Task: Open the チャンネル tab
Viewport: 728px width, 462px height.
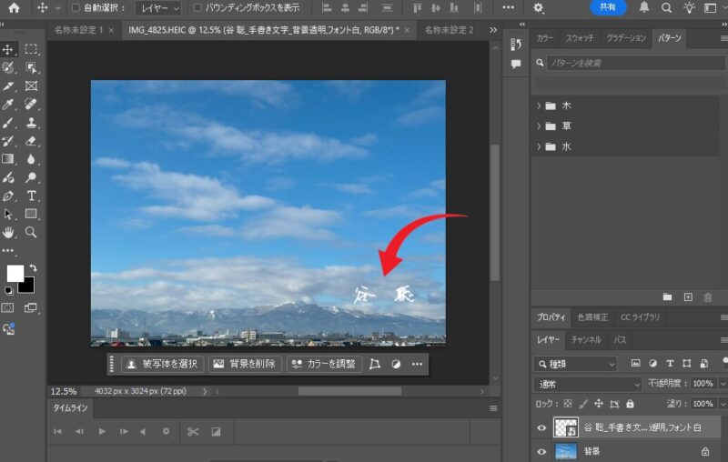Action: pos(585,340)
